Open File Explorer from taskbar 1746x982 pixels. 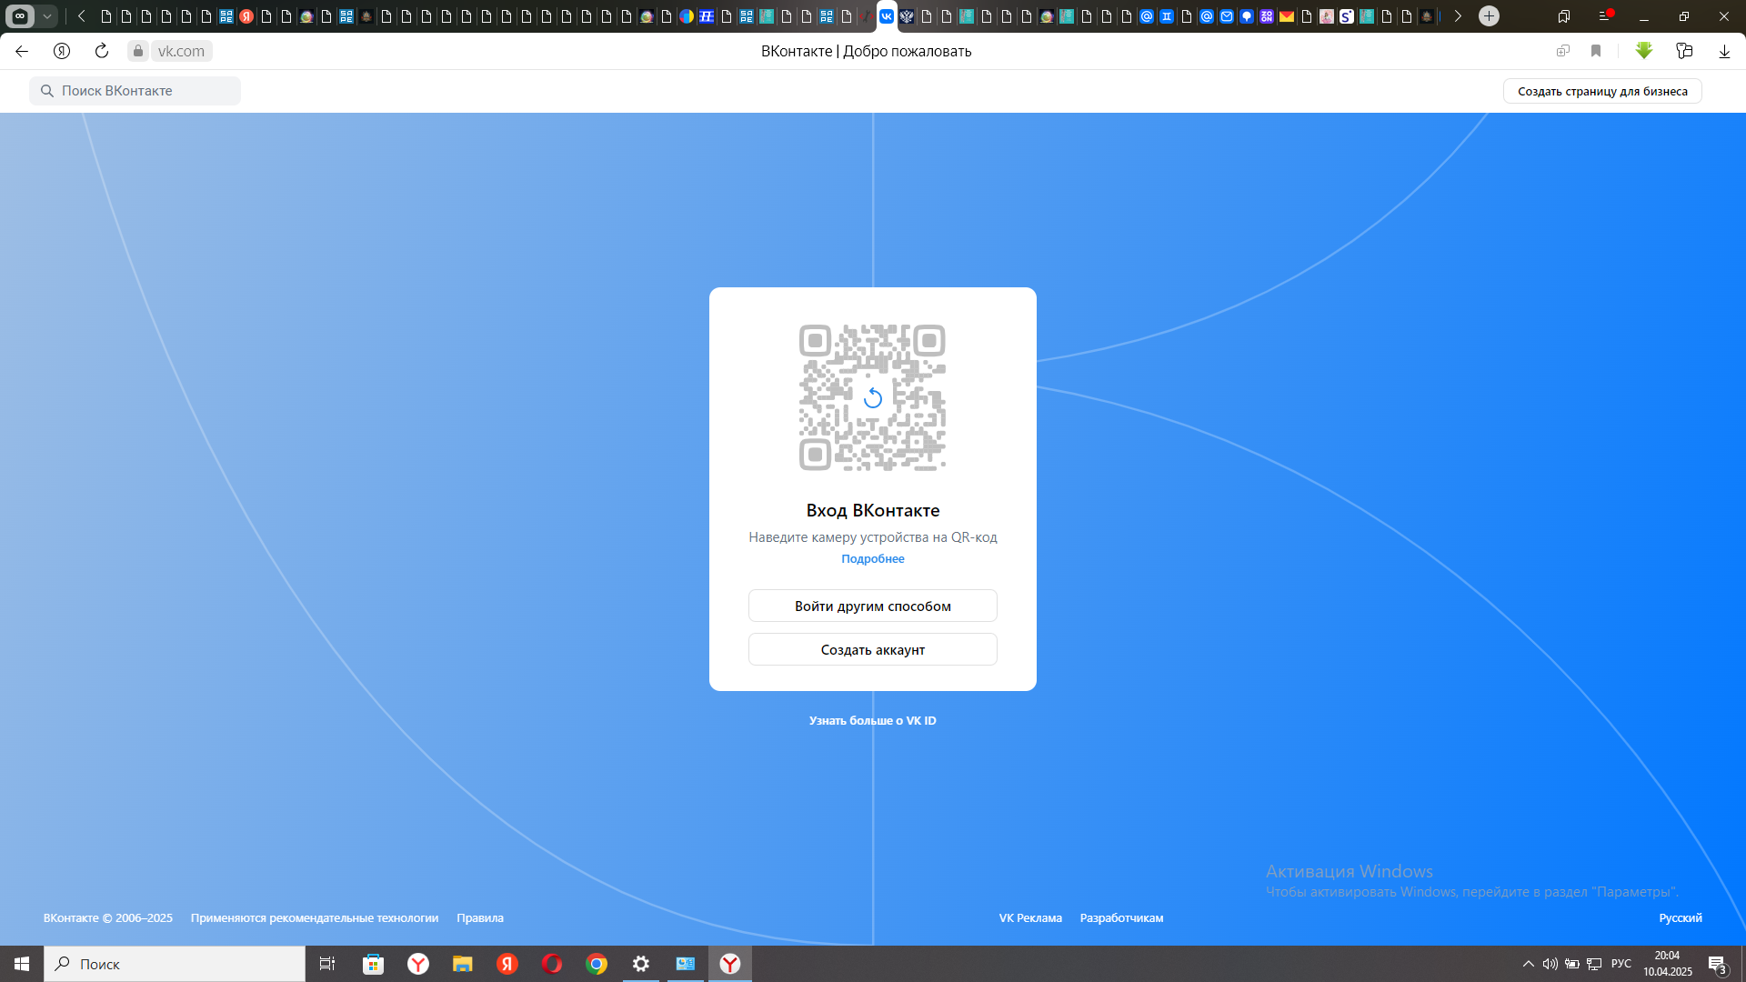[463, 964]
